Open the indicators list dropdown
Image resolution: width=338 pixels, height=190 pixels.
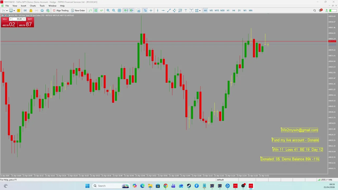coord(14,11)
